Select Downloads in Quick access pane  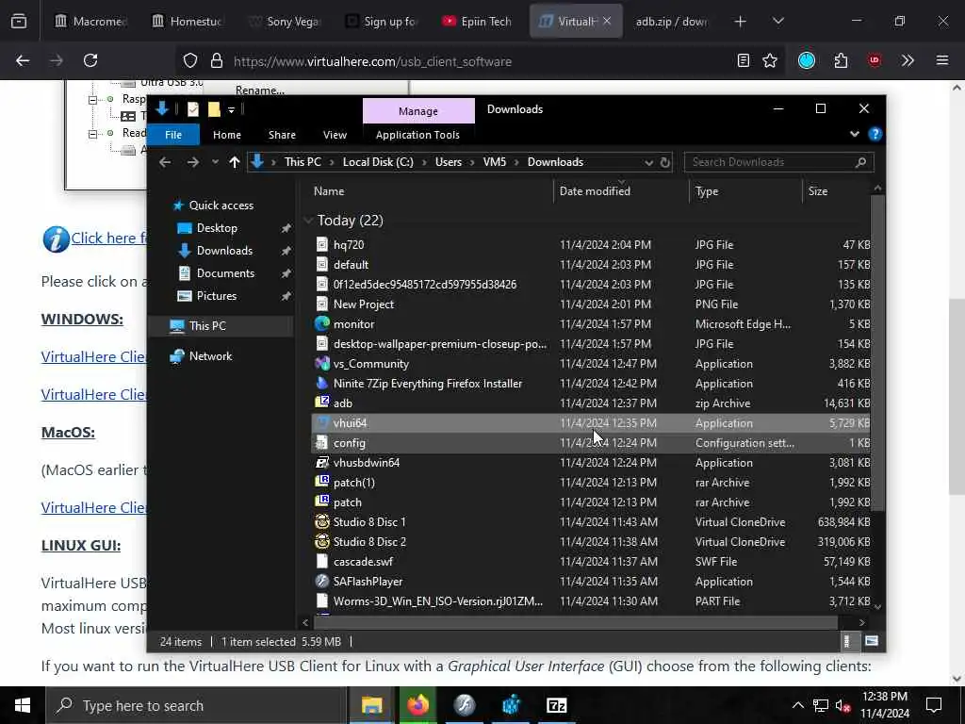[224, 251]
